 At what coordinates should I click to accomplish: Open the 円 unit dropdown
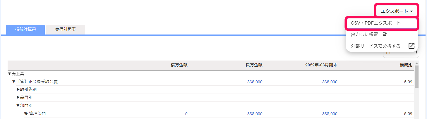click(401, 53)
